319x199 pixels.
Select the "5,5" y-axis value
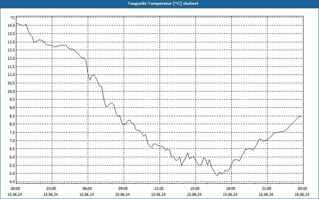click(x=12, y=165)
